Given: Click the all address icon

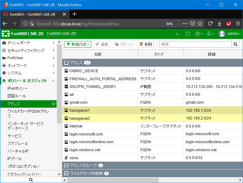Looking at the screenshot, I should click(66, 94).
